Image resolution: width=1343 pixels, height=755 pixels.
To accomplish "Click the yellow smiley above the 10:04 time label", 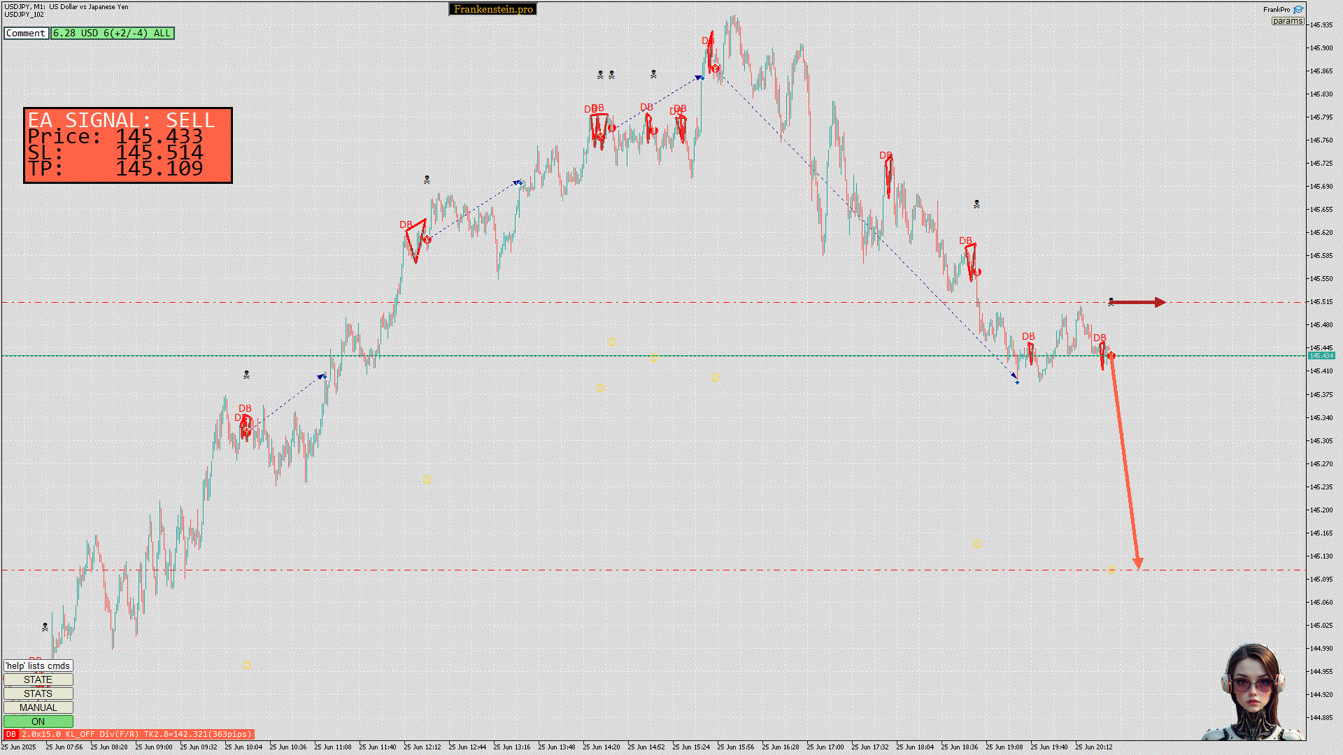I will pyautogui.click(x=246, y=665).
